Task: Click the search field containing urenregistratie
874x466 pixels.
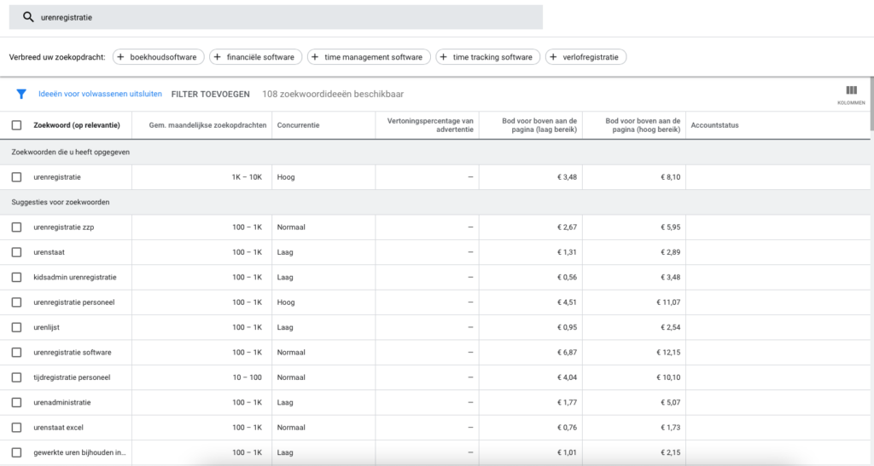Action: pyautogui.click(x=276, y=17)
